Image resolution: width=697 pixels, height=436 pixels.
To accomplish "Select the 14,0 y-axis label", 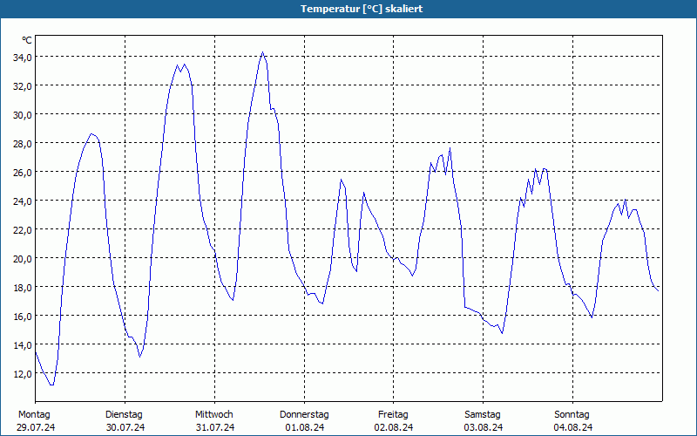I will (x=22, y=344).
